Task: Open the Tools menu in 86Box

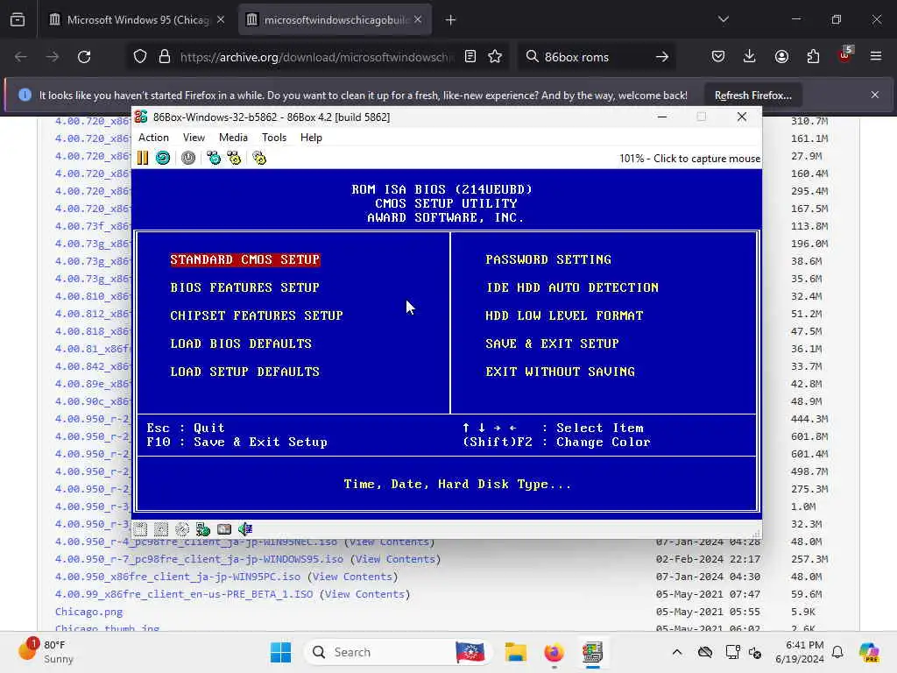Action: pos(274,138)
